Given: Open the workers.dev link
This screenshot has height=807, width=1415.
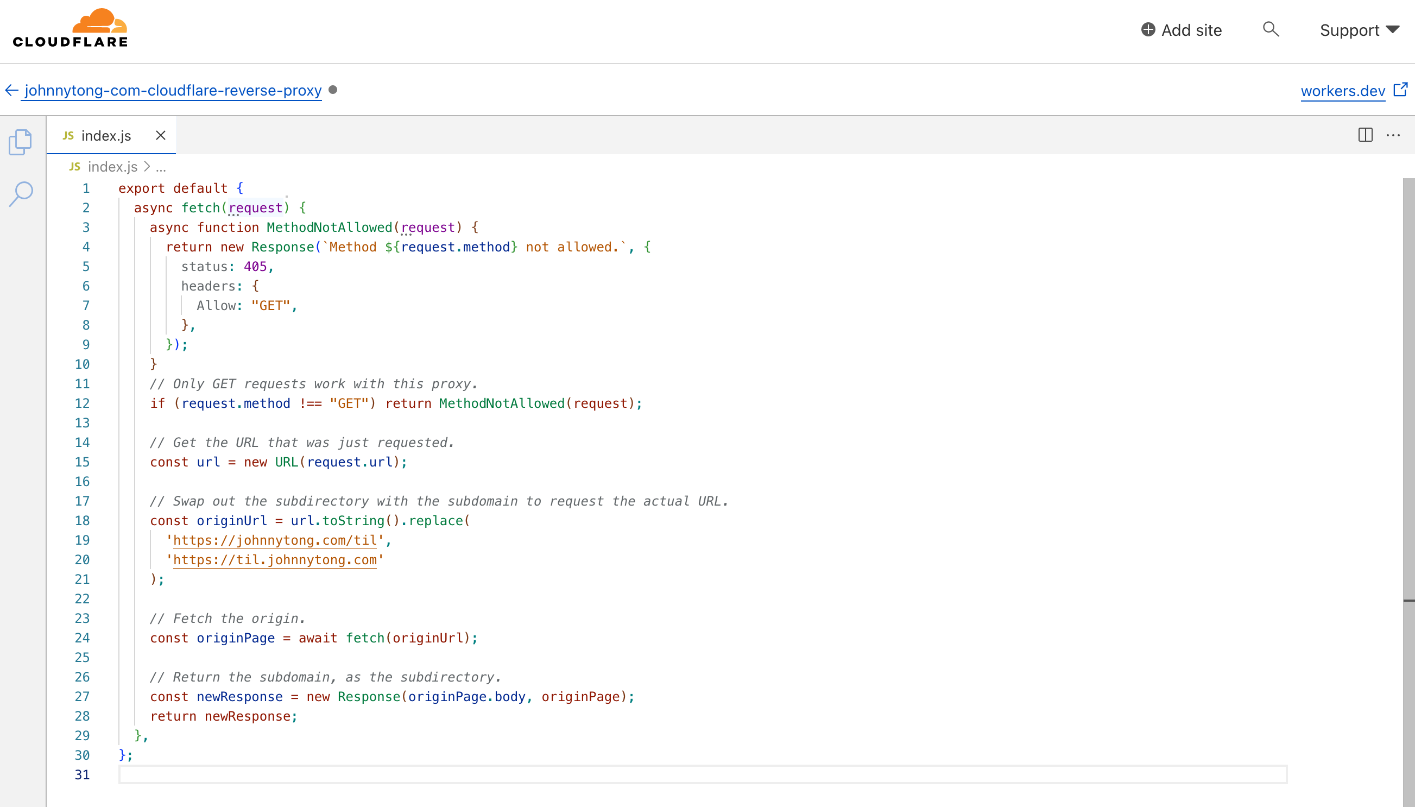Looking at the screenshot, I should pyautogui.click(x=1342, y=91).
